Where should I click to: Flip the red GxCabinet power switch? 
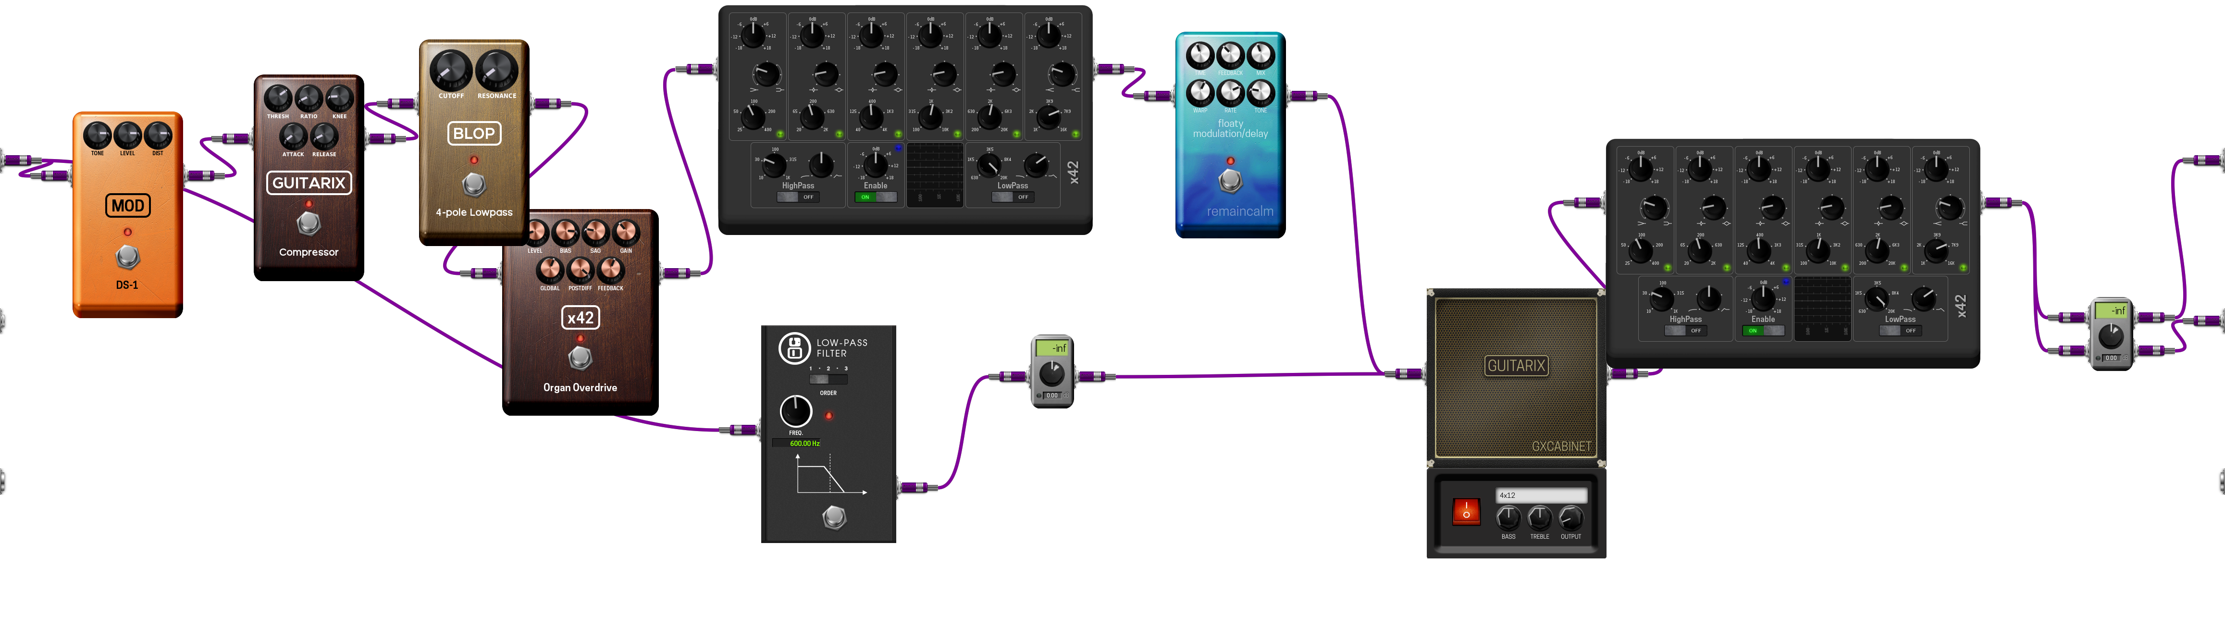pos(1466,512)
